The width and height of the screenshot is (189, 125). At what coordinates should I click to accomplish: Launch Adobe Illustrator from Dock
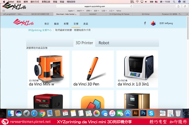(136, 113)
